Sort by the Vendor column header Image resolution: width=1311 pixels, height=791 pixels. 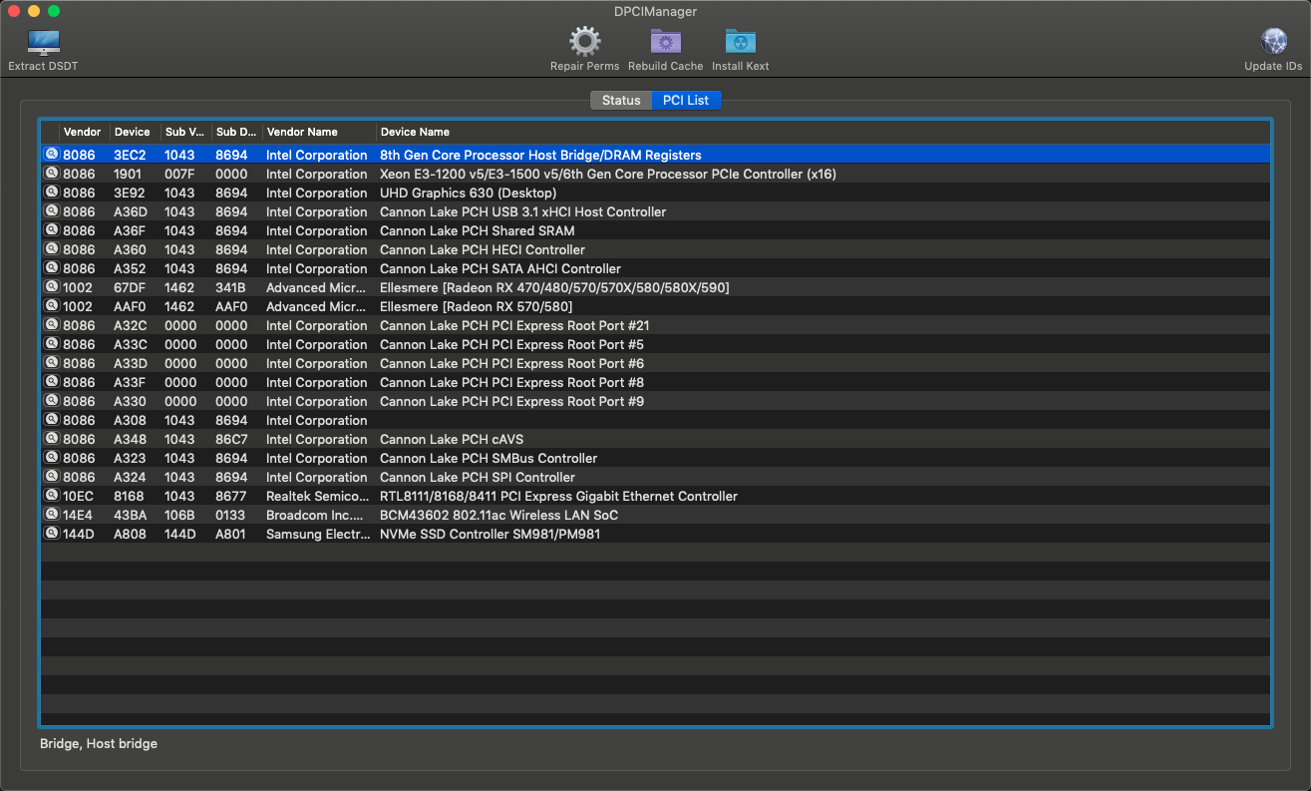tap(82, 132)
